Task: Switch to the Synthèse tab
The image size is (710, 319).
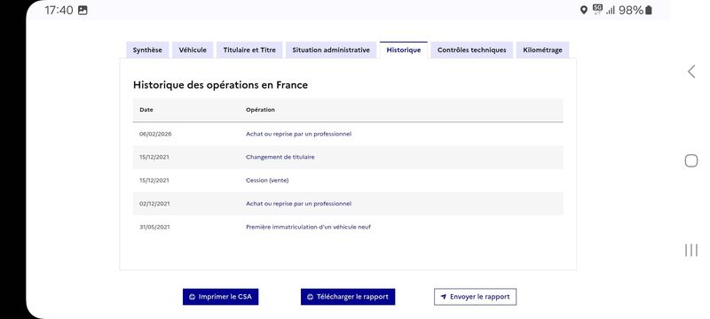Action: (147, 51)
